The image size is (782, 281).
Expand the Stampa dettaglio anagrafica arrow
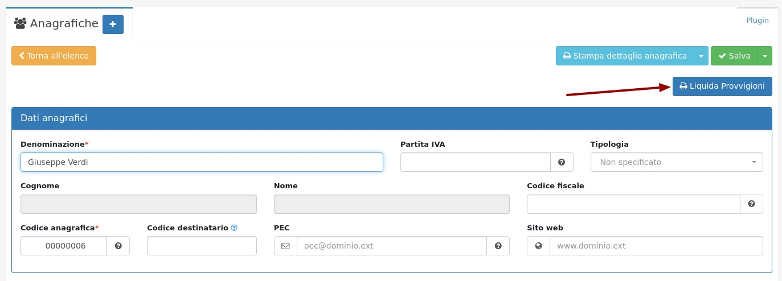701,56
